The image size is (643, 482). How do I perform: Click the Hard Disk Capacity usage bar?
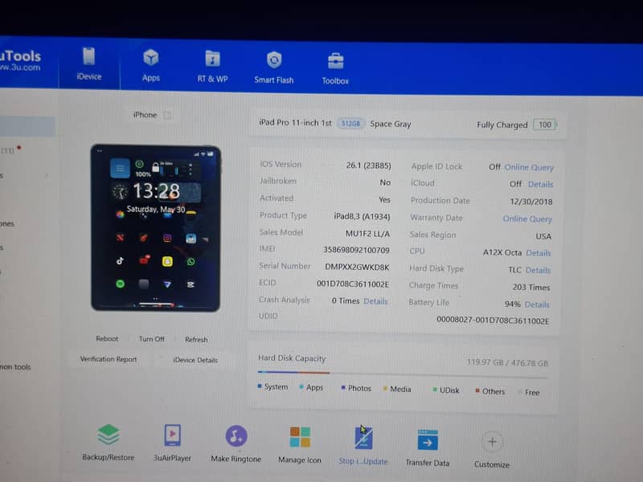coord(403,374)
